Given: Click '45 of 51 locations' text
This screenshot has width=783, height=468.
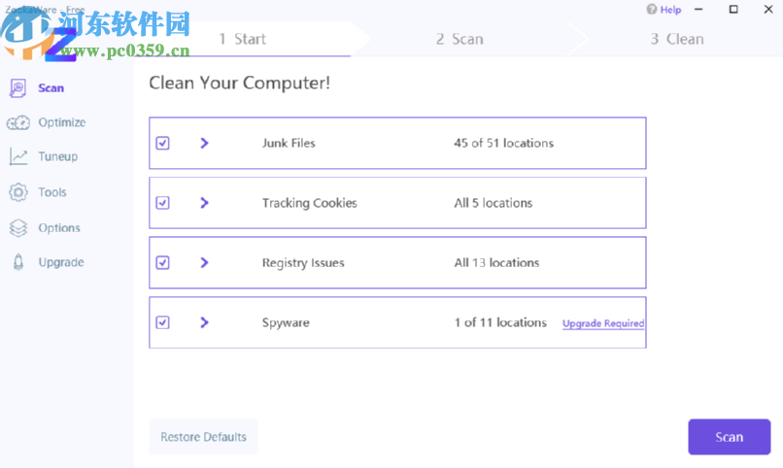Looking at the screenshot, I should point(504,143).
